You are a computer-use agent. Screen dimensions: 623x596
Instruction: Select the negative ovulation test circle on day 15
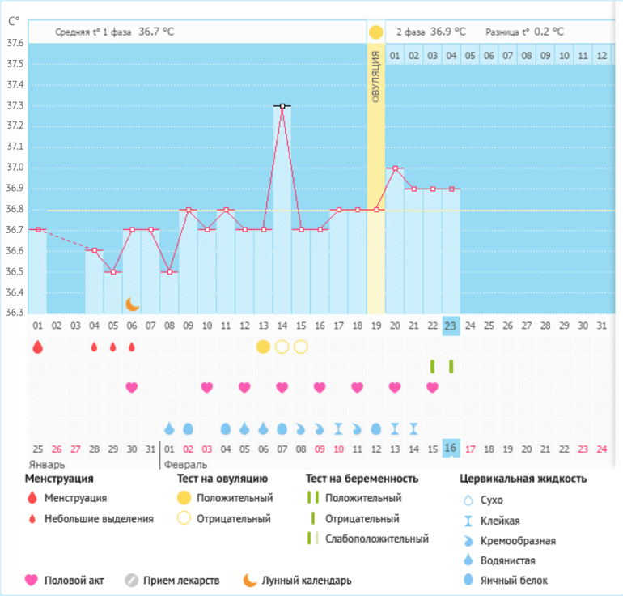(300, 347)
